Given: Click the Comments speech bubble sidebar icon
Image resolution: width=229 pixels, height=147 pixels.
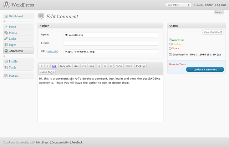Looking at the screenshot, I should 6,51.
